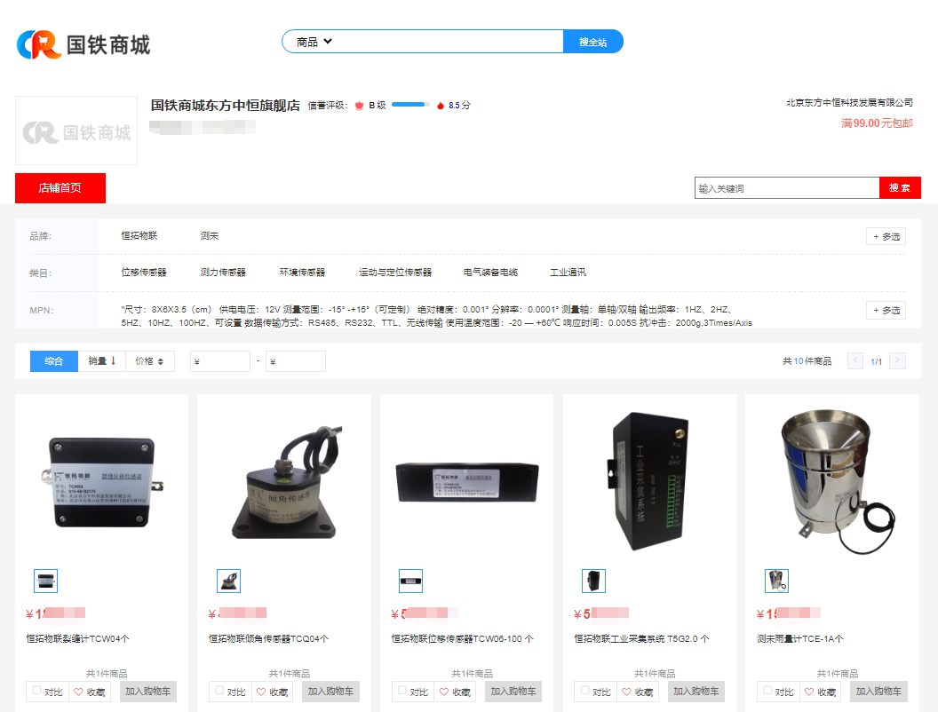Go to previous results page arrow
The width and height of the screenshot is (938, 712).
pos(855,361)
